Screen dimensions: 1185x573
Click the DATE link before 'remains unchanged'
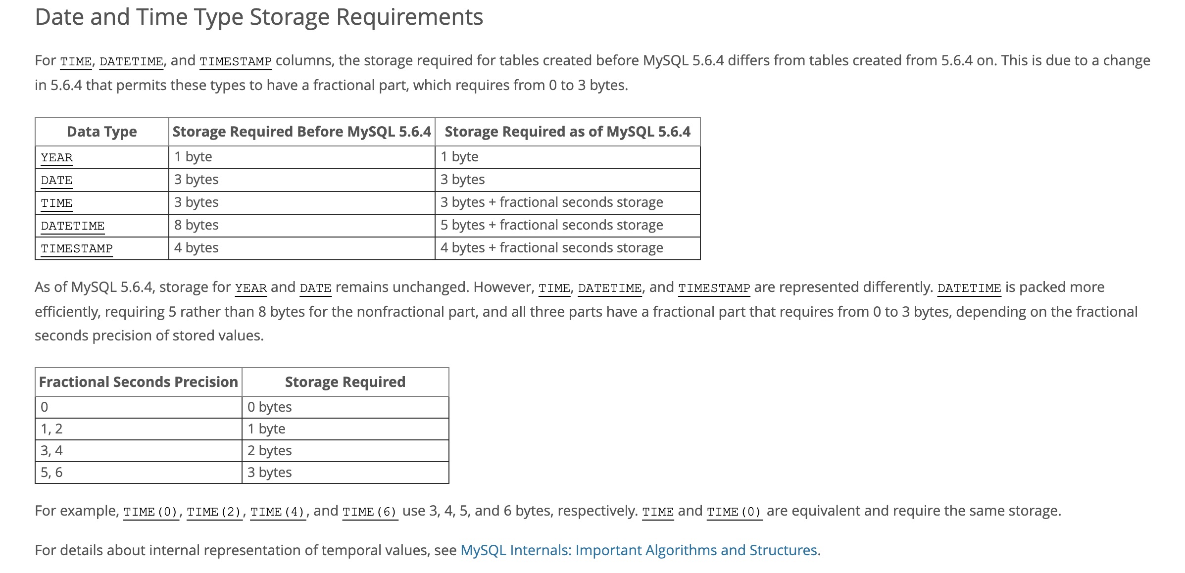[316, 288]
